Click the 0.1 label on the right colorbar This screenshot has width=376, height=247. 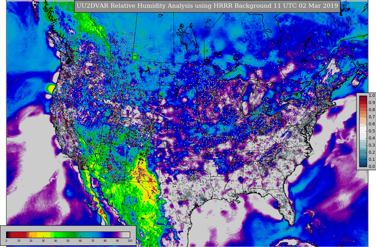pos(372,159)
